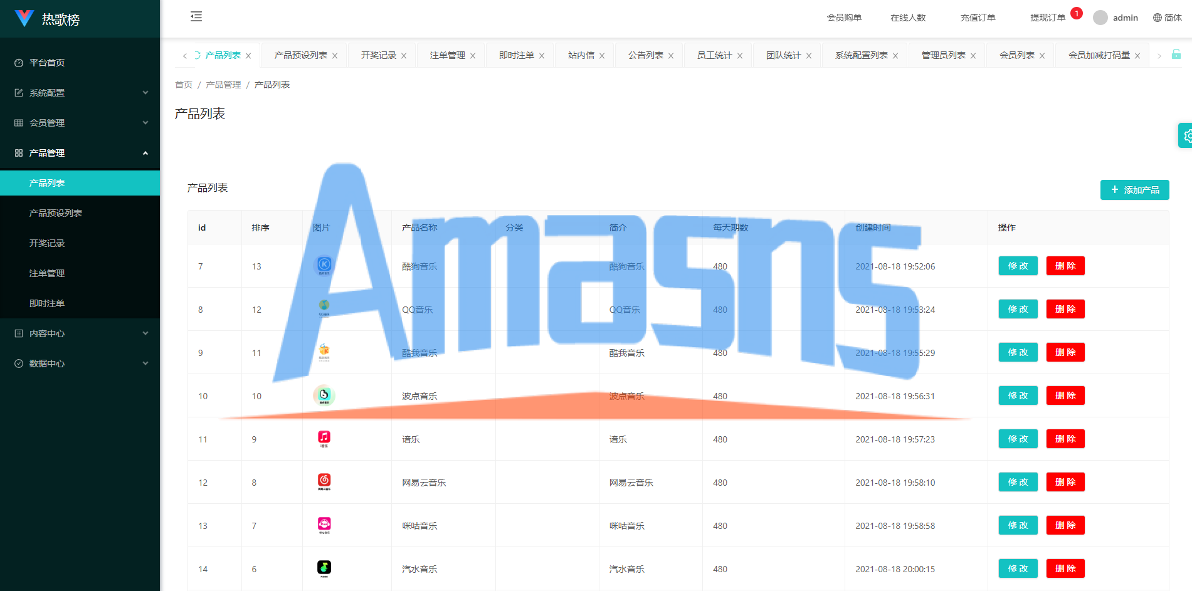Click 修改 for 网易云音乐 row

tap(1018, 482)
